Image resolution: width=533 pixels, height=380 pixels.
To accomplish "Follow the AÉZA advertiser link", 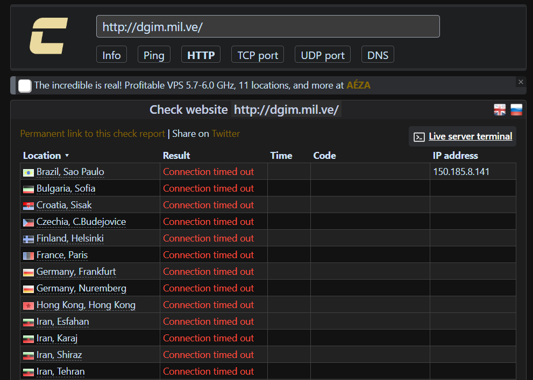I will [358, 85].
